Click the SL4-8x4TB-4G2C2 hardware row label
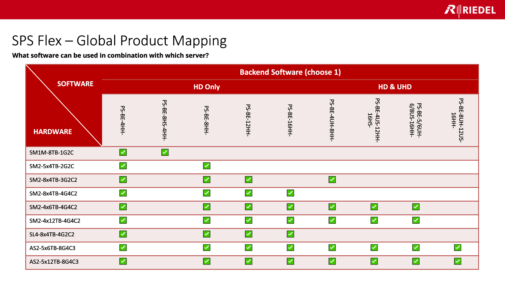 [52, 234]
